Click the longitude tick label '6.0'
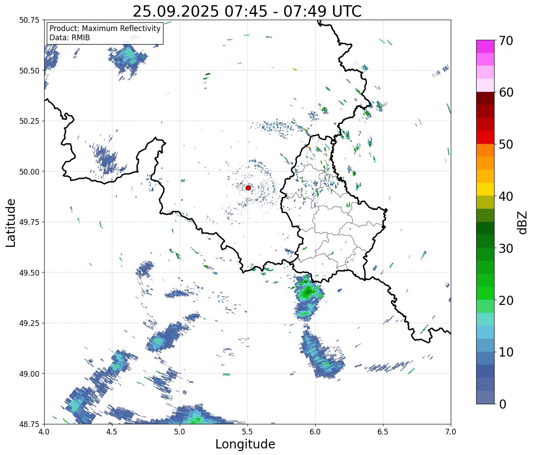Screen dimensions: 533x455 [x=315, y=432]
